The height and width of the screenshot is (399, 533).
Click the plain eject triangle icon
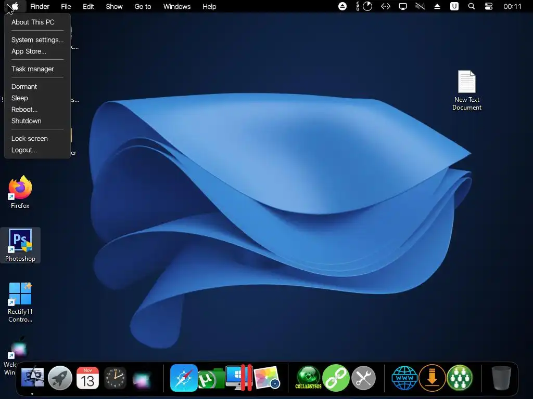437,6
